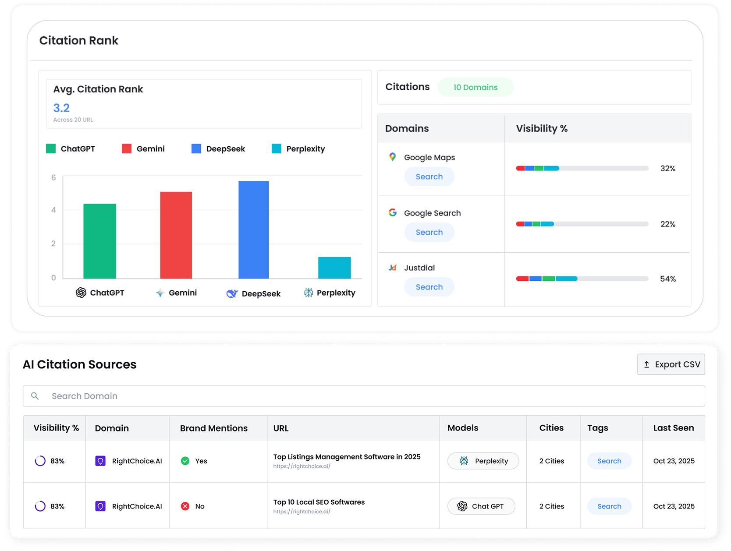This screenshot has height=551, width=731.
Task: Open the Perplexity model chip in first row
Action: click(483, 461)
